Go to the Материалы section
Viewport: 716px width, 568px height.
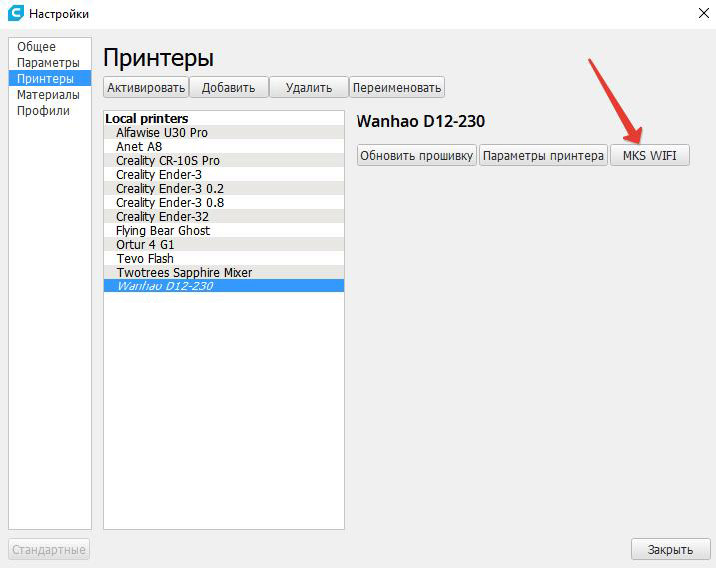(x=48, y=95)
